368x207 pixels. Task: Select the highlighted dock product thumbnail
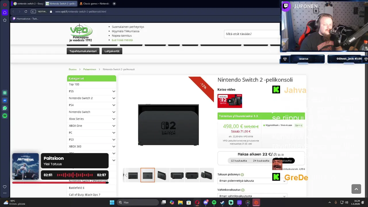[147, 175]
